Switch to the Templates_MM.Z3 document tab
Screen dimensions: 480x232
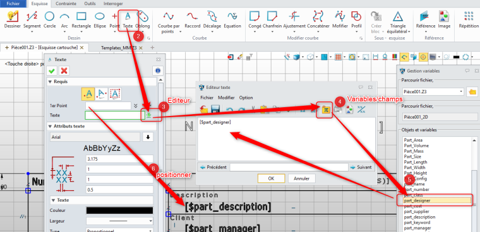(x=119, y=48)
